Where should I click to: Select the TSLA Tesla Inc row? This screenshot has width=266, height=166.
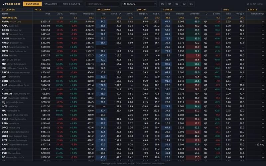(x=133, y=55)
